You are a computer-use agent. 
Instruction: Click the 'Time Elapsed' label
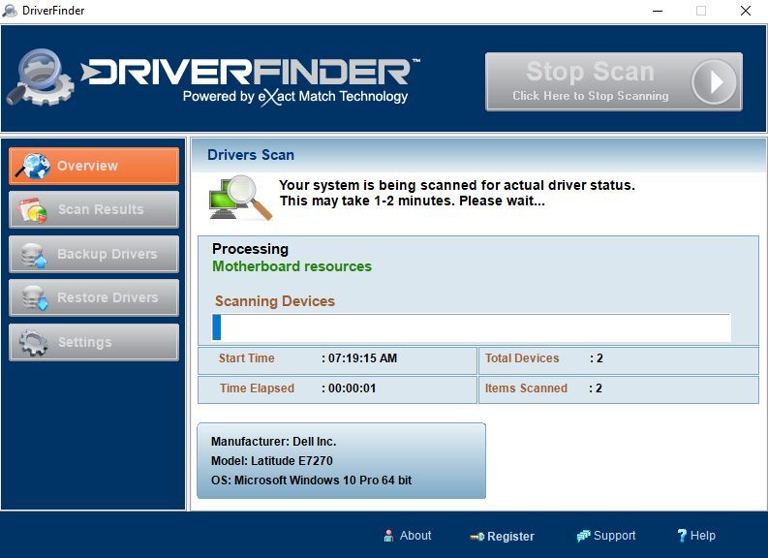[x=258, y=388]
